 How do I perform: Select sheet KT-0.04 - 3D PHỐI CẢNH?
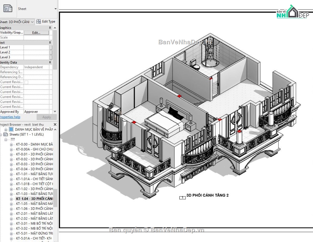(x=35, y=169)
